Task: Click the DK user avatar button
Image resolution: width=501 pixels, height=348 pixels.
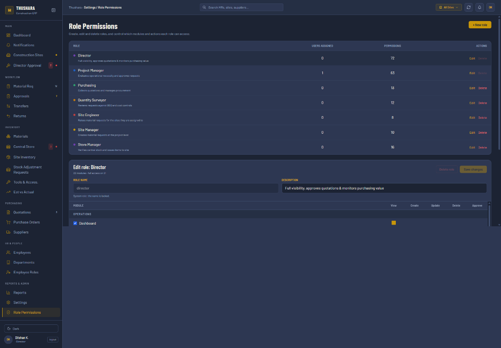Action: 490,7
